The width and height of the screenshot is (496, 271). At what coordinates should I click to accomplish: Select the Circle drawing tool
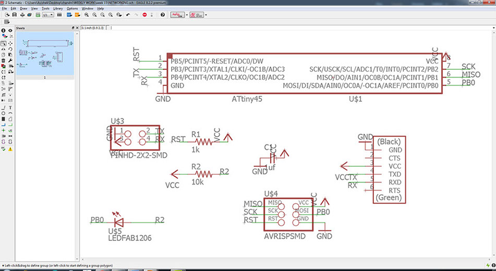tap(4, 113)
